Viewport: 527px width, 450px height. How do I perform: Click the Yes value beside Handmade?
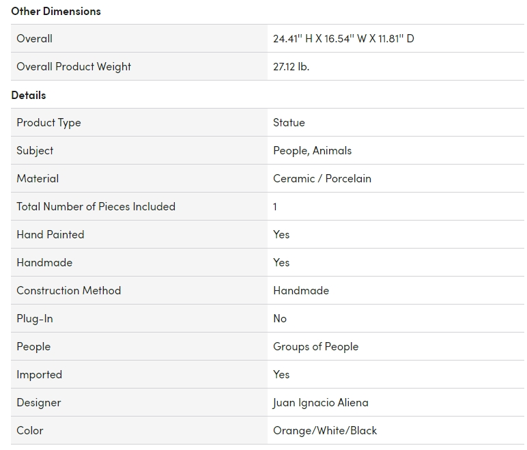[x=281, y=263]
